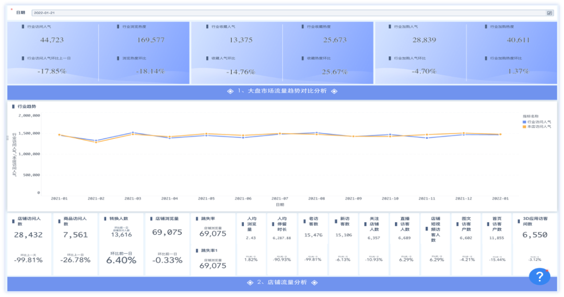
Task: Click the 首页访客户数 value 11,855
Action: (x=497, y=238)
